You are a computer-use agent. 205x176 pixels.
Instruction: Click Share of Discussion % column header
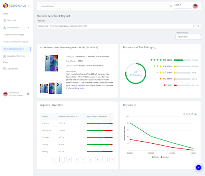coord(68,117)
